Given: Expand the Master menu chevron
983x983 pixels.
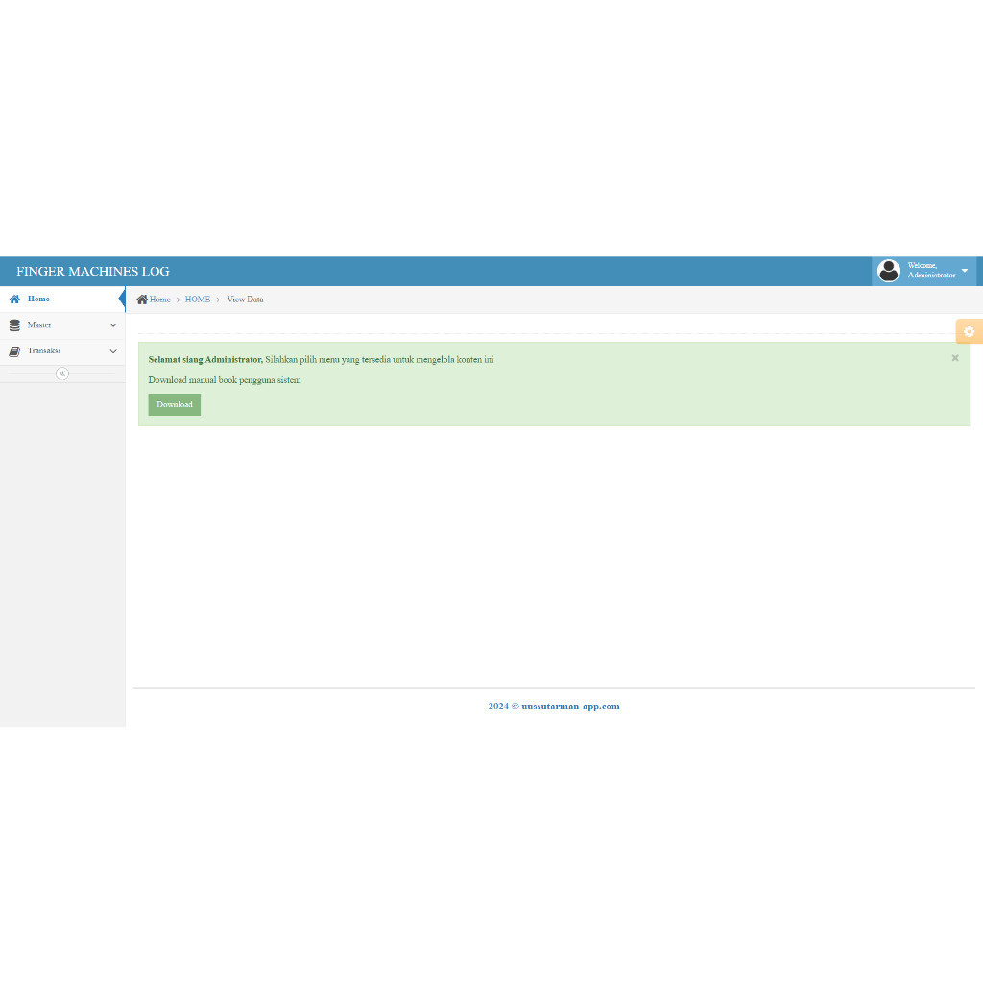Looking at the screenshot, I should pos(113,325).
